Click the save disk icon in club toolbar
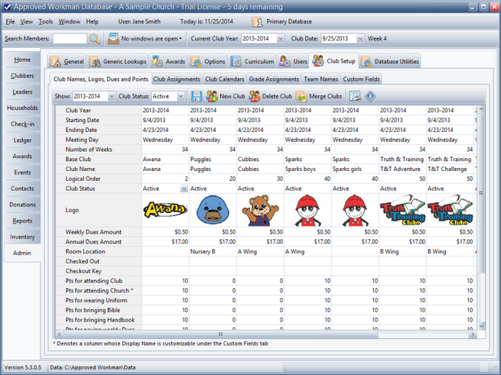Screen dimensions: 501x375 197,96
